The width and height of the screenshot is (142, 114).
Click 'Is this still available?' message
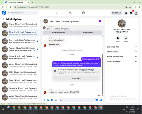(56, 40)
